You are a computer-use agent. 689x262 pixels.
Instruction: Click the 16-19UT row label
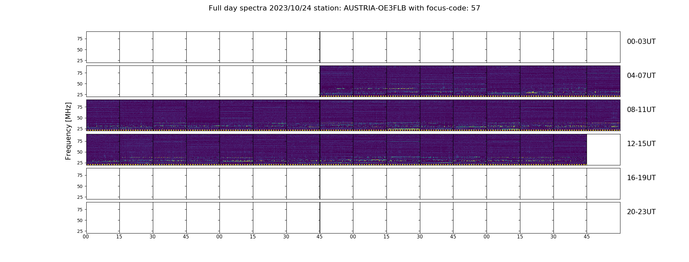coord(641,178)
